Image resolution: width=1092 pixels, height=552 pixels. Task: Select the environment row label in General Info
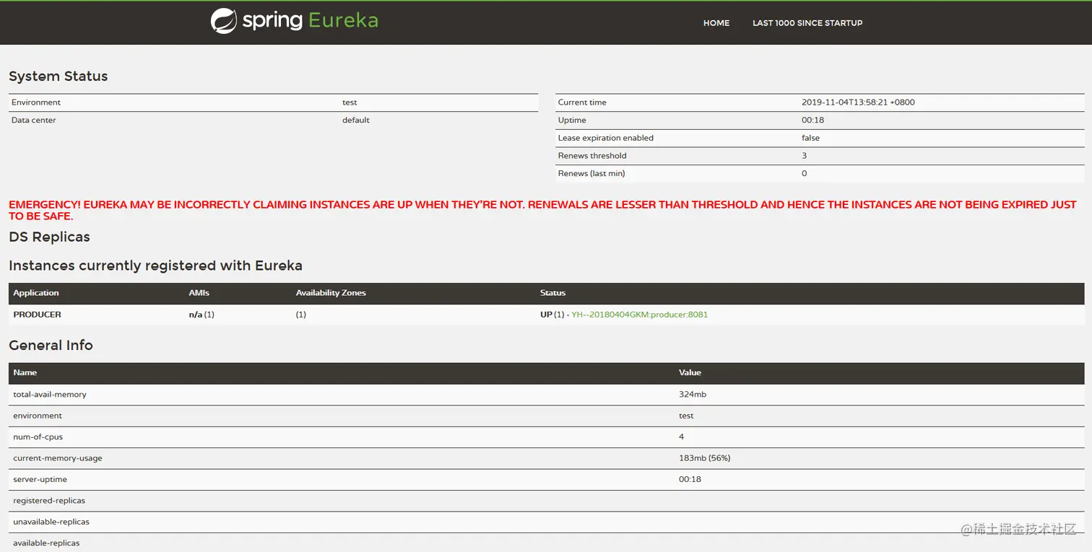click(x=38, y=416)
